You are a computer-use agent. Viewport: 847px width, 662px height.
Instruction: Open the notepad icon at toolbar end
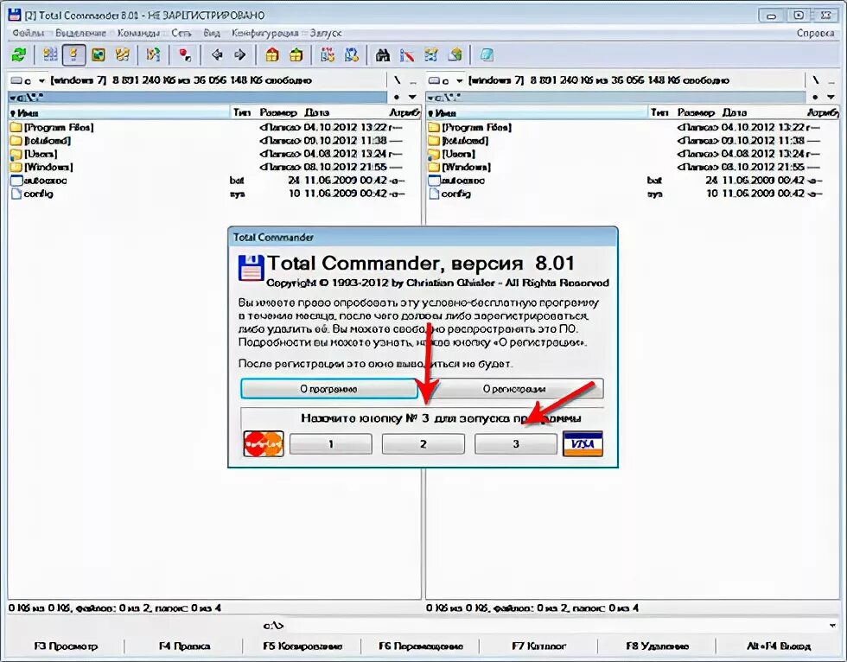point(486,54)
